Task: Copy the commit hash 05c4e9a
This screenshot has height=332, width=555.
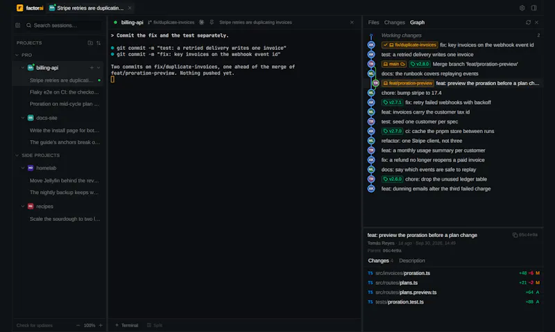Action: pos(515,235)
